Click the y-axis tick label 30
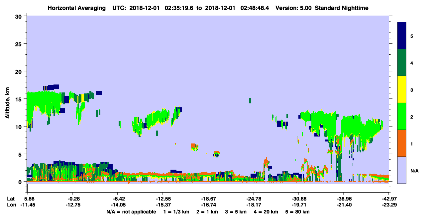 point(19,16)
